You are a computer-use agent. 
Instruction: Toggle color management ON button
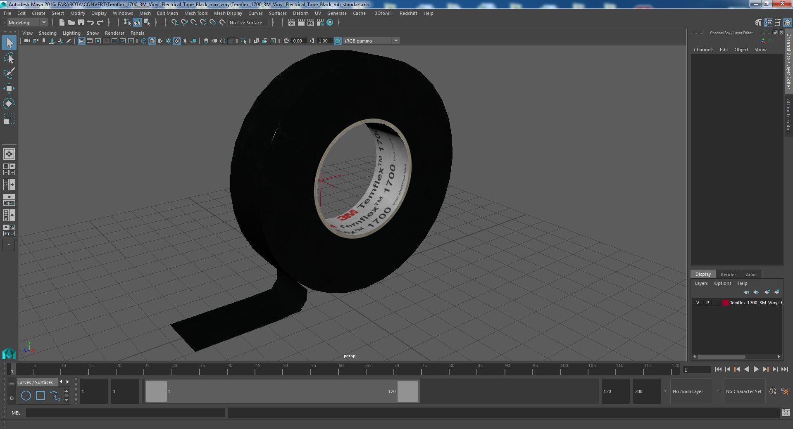coord(338,41)
